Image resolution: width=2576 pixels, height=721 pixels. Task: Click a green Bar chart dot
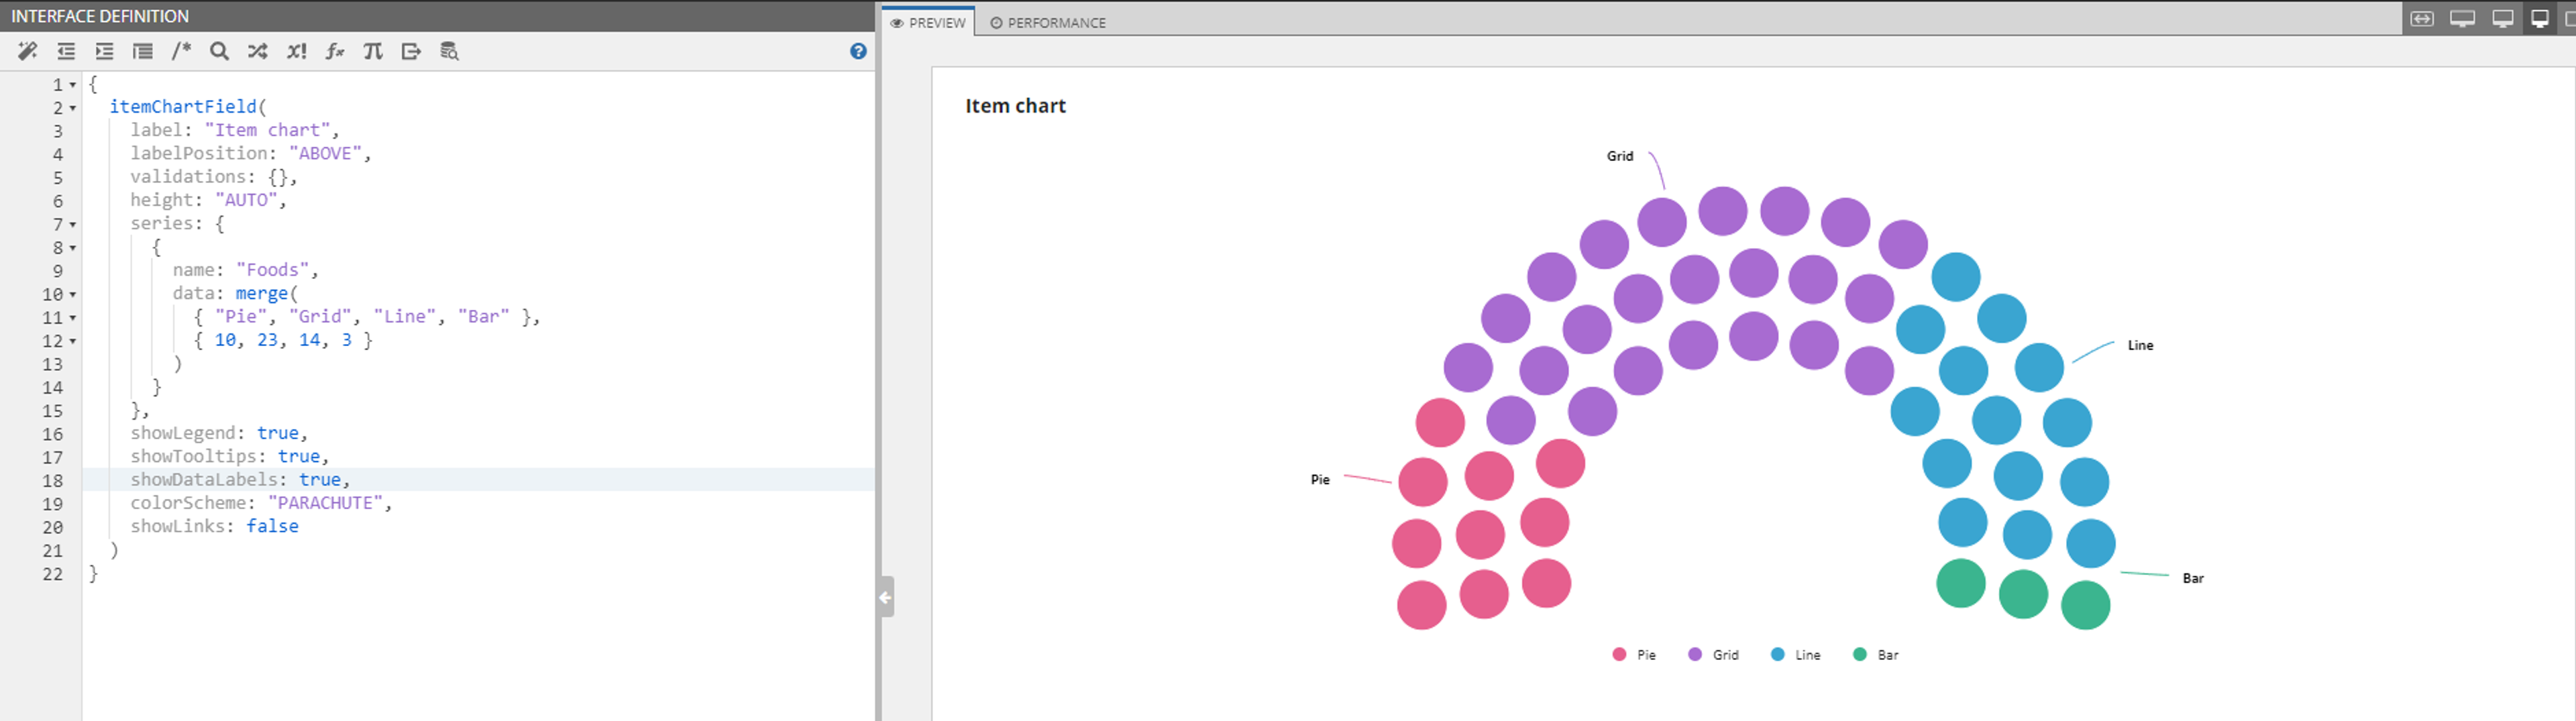(2023, 594)
